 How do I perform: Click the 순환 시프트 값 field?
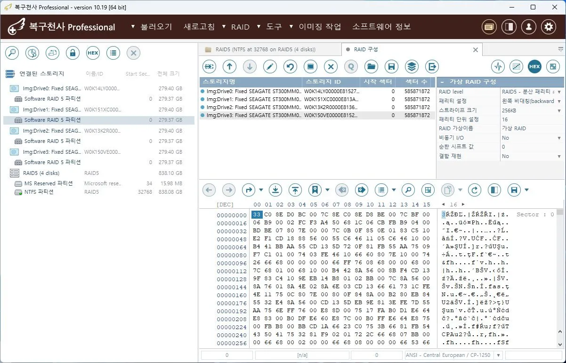coord(532,147)
